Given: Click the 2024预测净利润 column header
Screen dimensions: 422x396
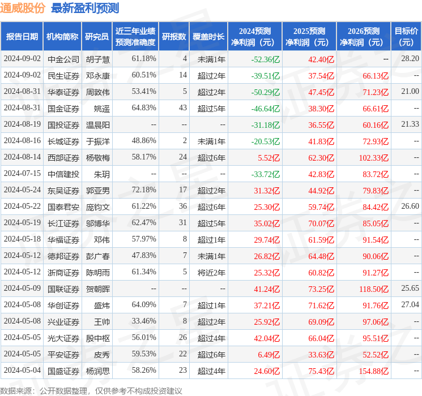Looking at the screenshot, I should pyautogui.click(x=255, y=37).
